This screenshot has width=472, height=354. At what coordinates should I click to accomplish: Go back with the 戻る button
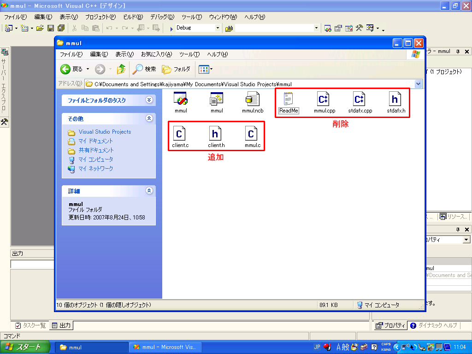pos(71,69)
